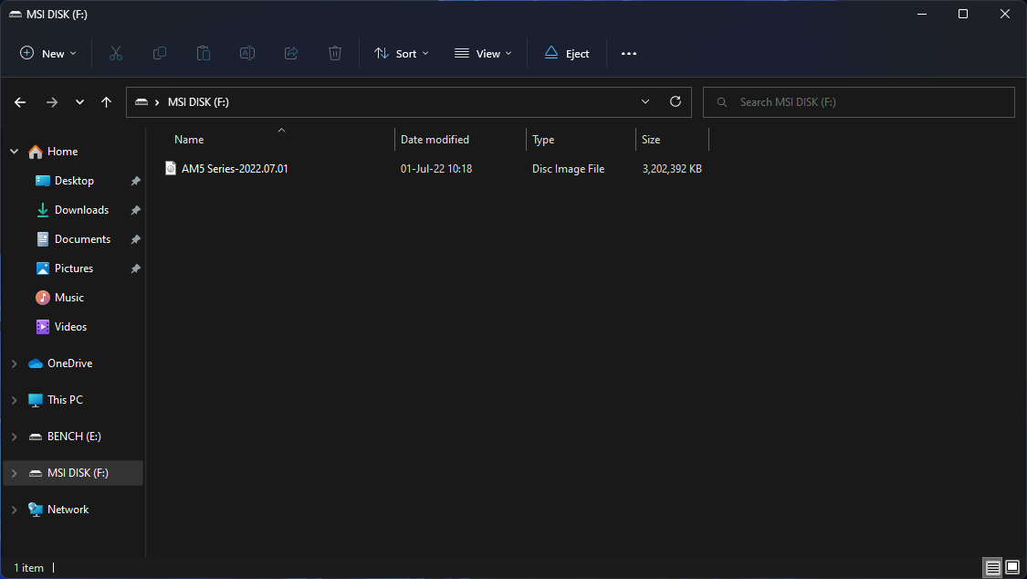
Task: Click the Delete trash can icon
Action: tap(335, 53)
